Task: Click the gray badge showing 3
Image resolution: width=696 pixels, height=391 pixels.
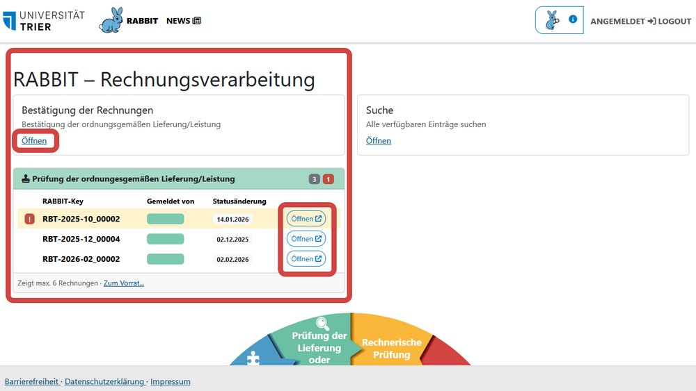Action: click(315, 179)
